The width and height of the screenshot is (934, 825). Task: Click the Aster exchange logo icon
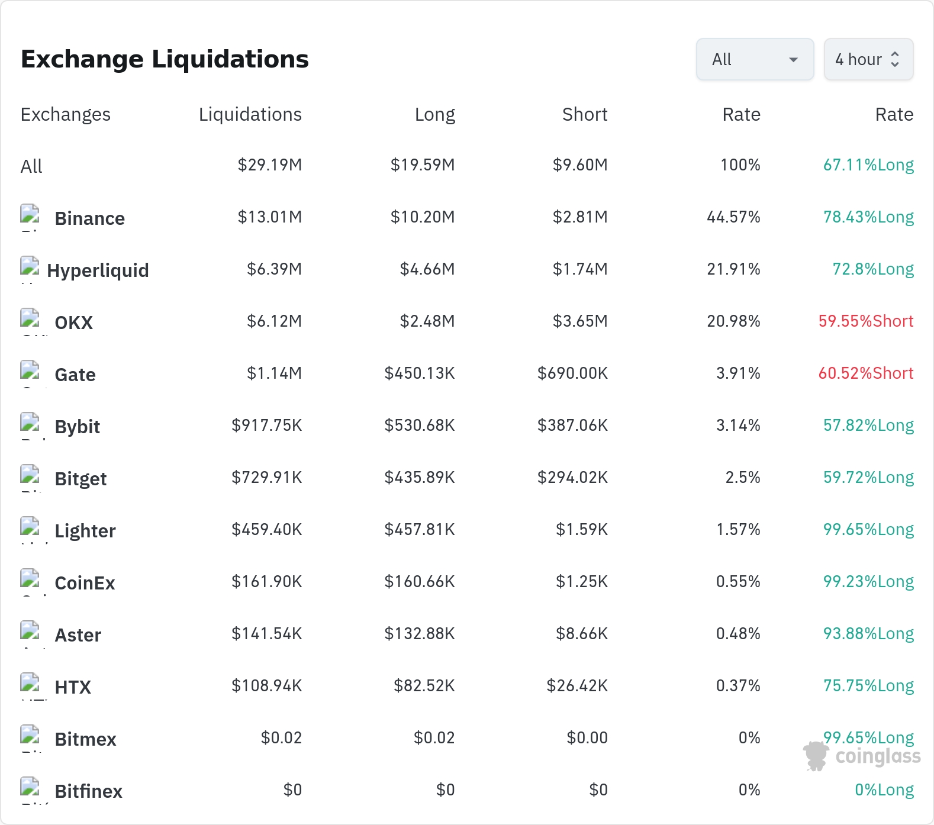[x=30, y=634]
